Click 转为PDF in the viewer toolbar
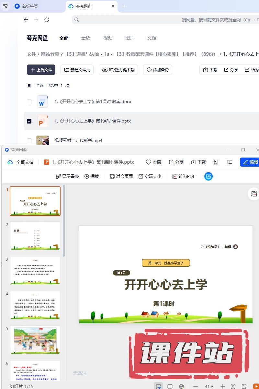The image size is (259, 389). [x=184, y=176]
